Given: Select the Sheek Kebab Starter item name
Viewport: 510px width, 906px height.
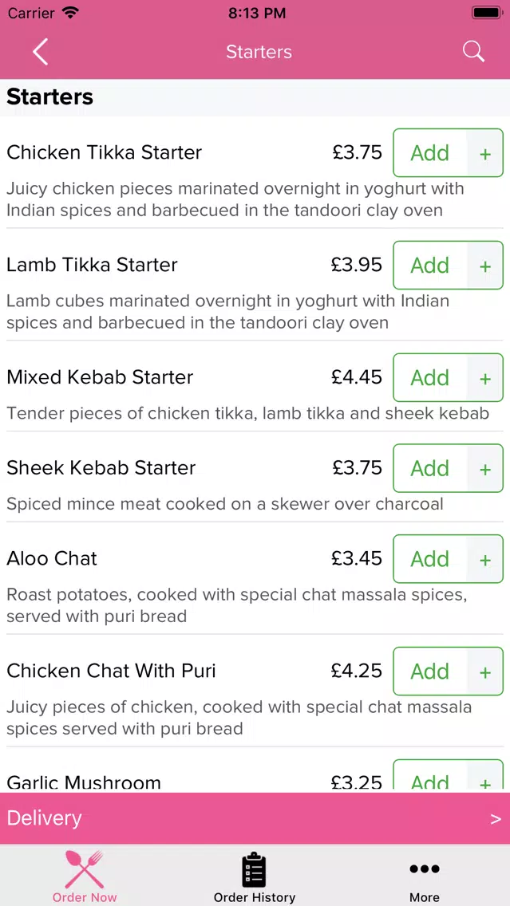Looking at the screenshot, I should (x=101, y=467).
